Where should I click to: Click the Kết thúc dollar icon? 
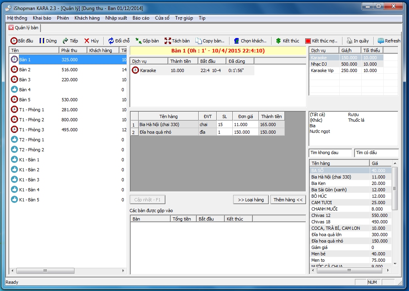[x=278, y=41]
